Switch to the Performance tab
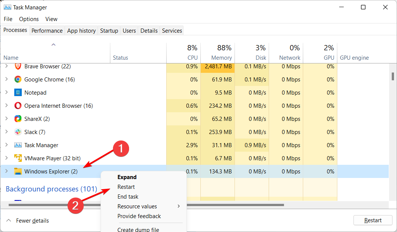Image resolution: width=397 pixels, height=232 pixels. (47, 31)
